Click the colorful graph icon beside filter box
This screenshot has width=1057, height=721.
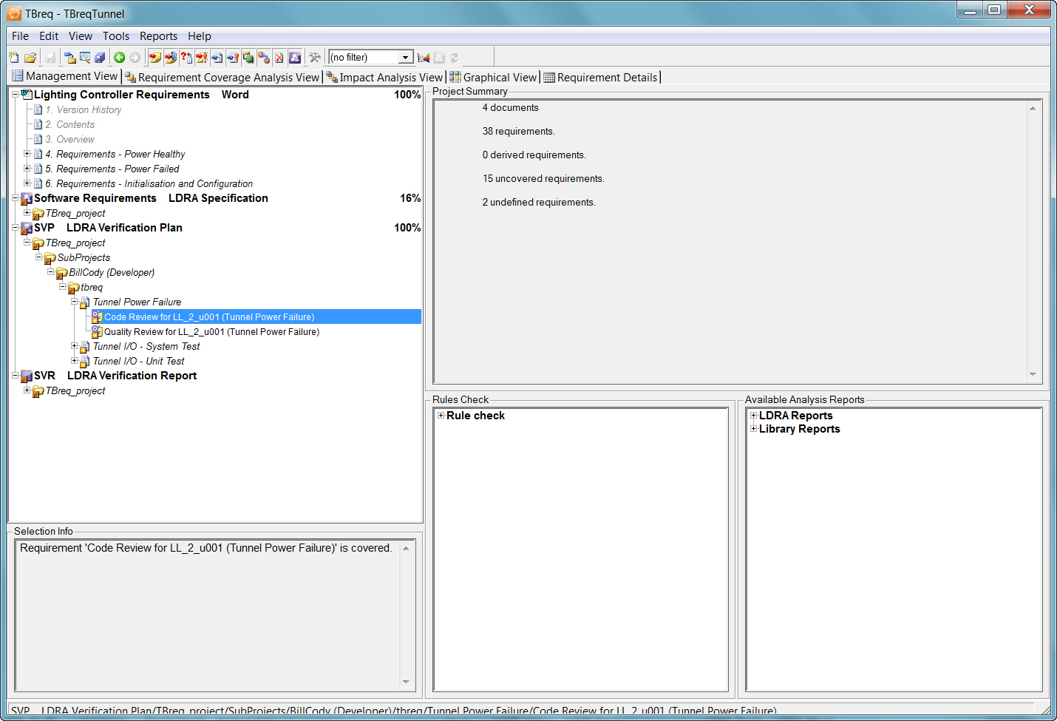(x=424, y=58)
